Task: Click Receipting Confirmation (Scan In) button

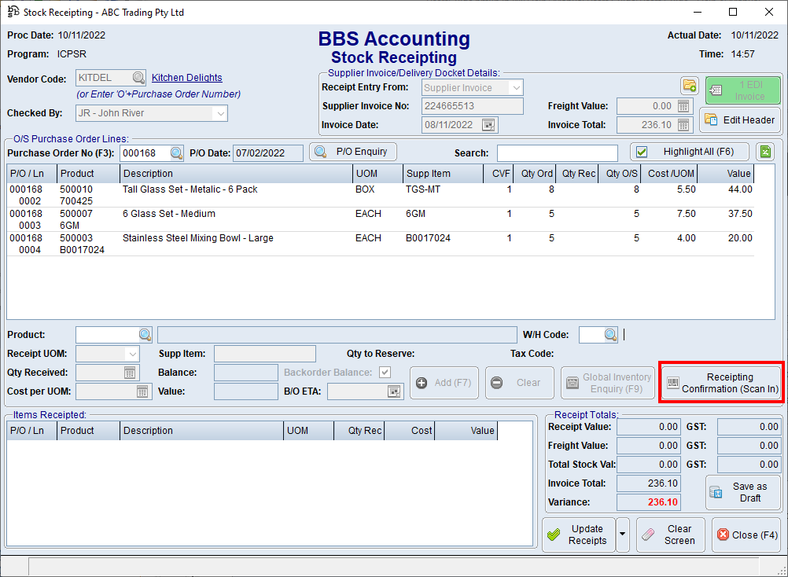Action: (x=721, y=383)
